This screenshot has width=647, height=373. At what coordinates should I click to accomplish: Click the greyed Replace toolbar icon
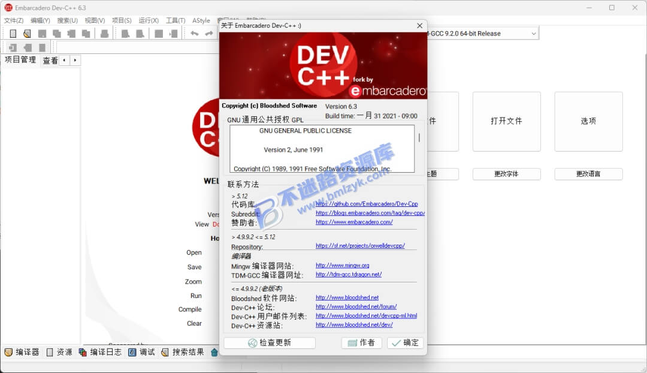click(140, 34)
